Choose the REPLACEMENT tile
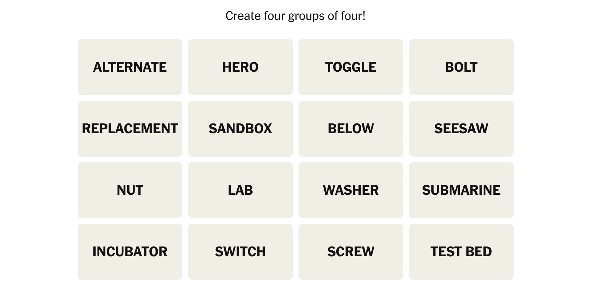Viewport: 599px width, 293px height. (x=130, y=129)
